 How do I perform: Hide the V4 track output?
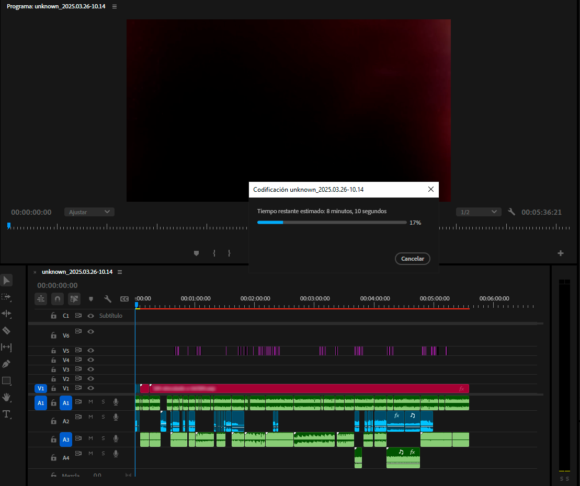(90, 360)
